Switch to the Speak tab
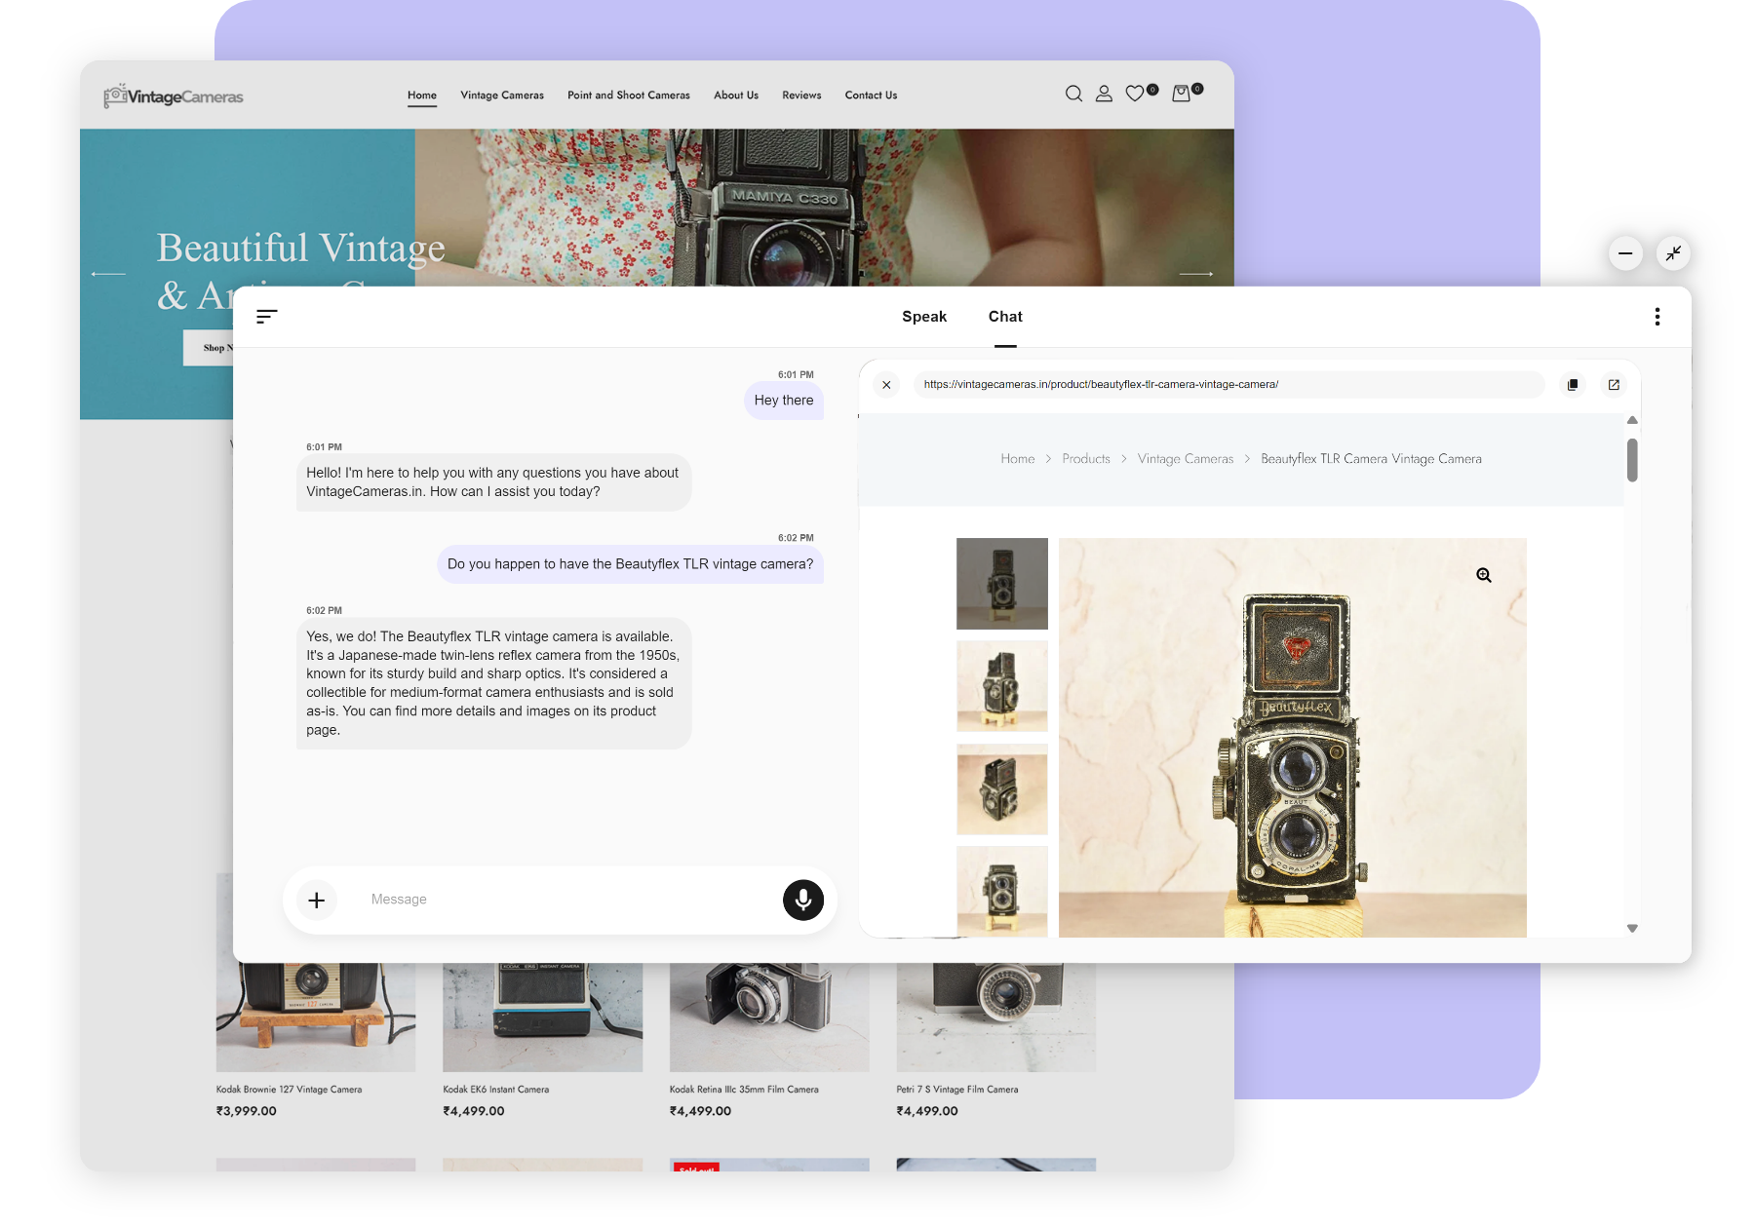Image resolution: width=1755 pixels, height=1228 pixels. [923, 317]
